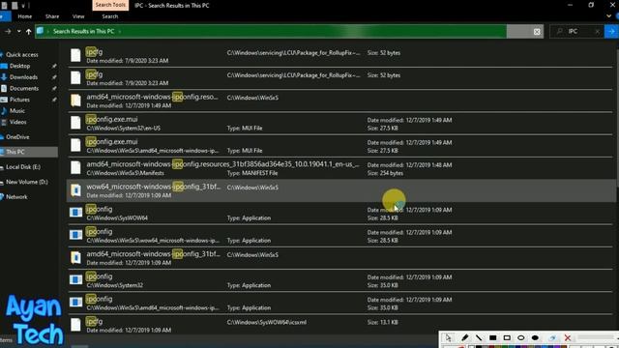The image size is (619, 348).
Task: Click the file icon of ipconfig.exe.mui in System32\en-US
Action: (75, 123)
